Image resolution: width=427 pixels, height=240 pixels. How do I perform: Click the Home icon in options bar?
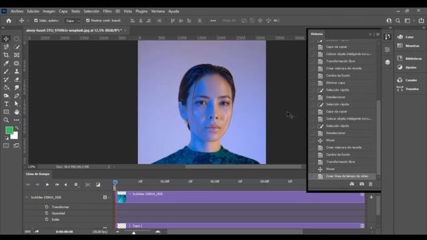pos(9,21)
